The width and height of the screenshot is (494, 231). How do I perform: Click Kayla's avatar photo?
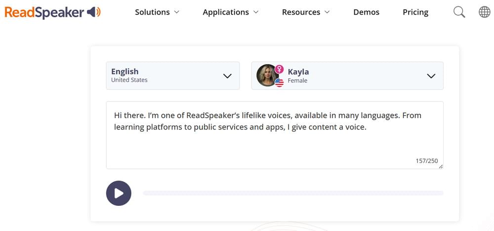267,76
